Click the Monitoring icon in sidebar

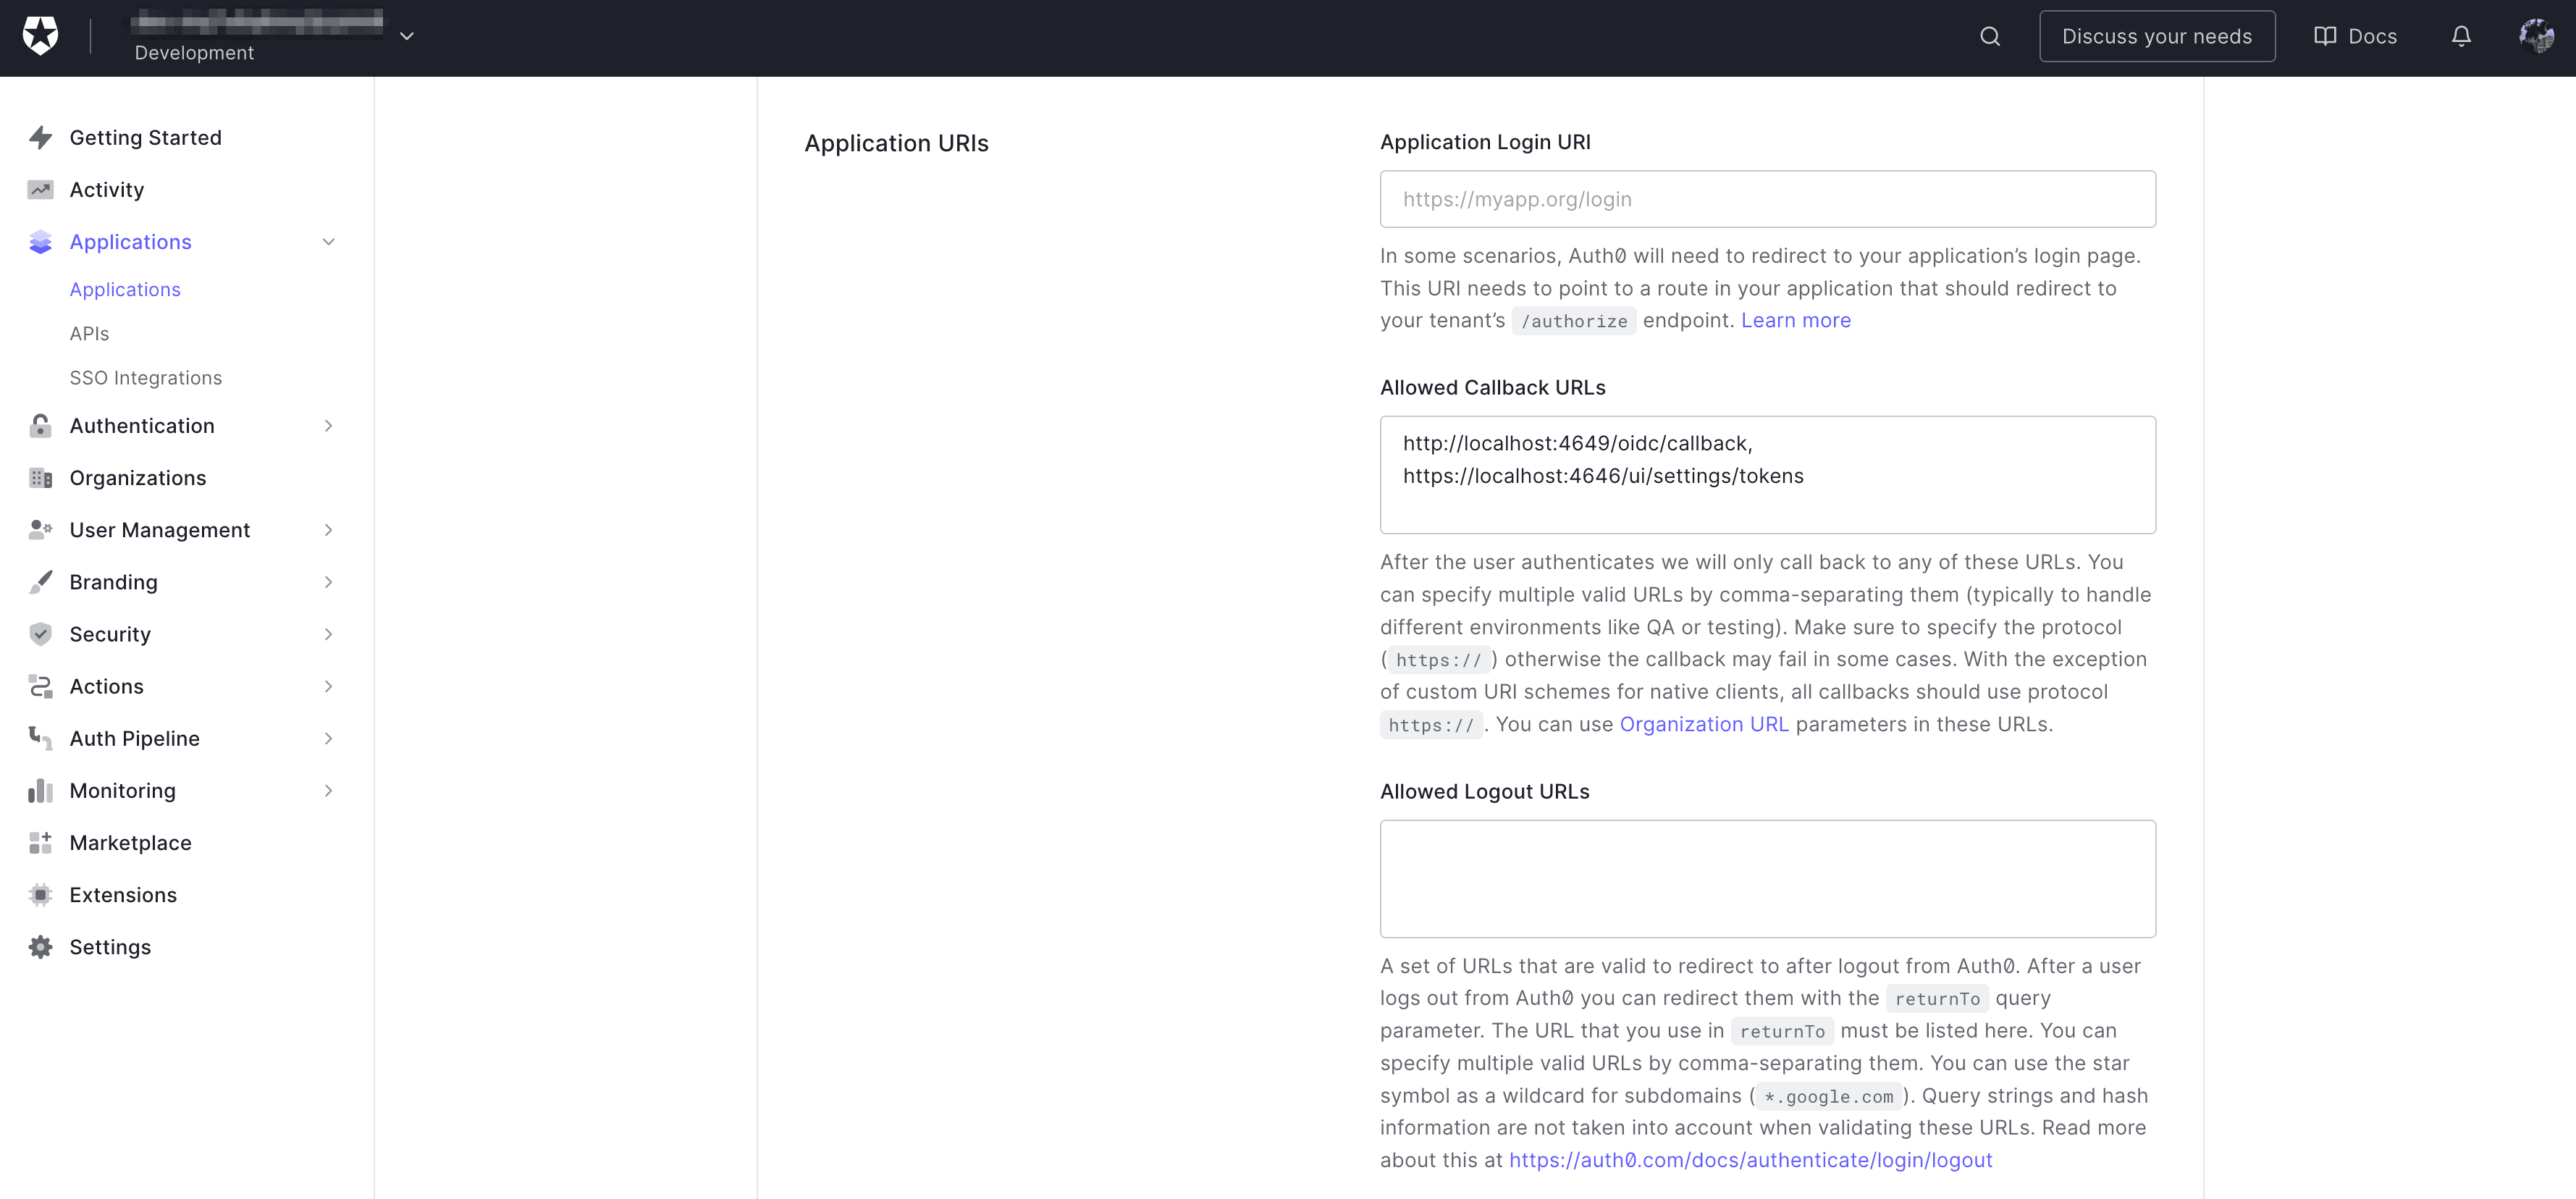pos(38,790)
